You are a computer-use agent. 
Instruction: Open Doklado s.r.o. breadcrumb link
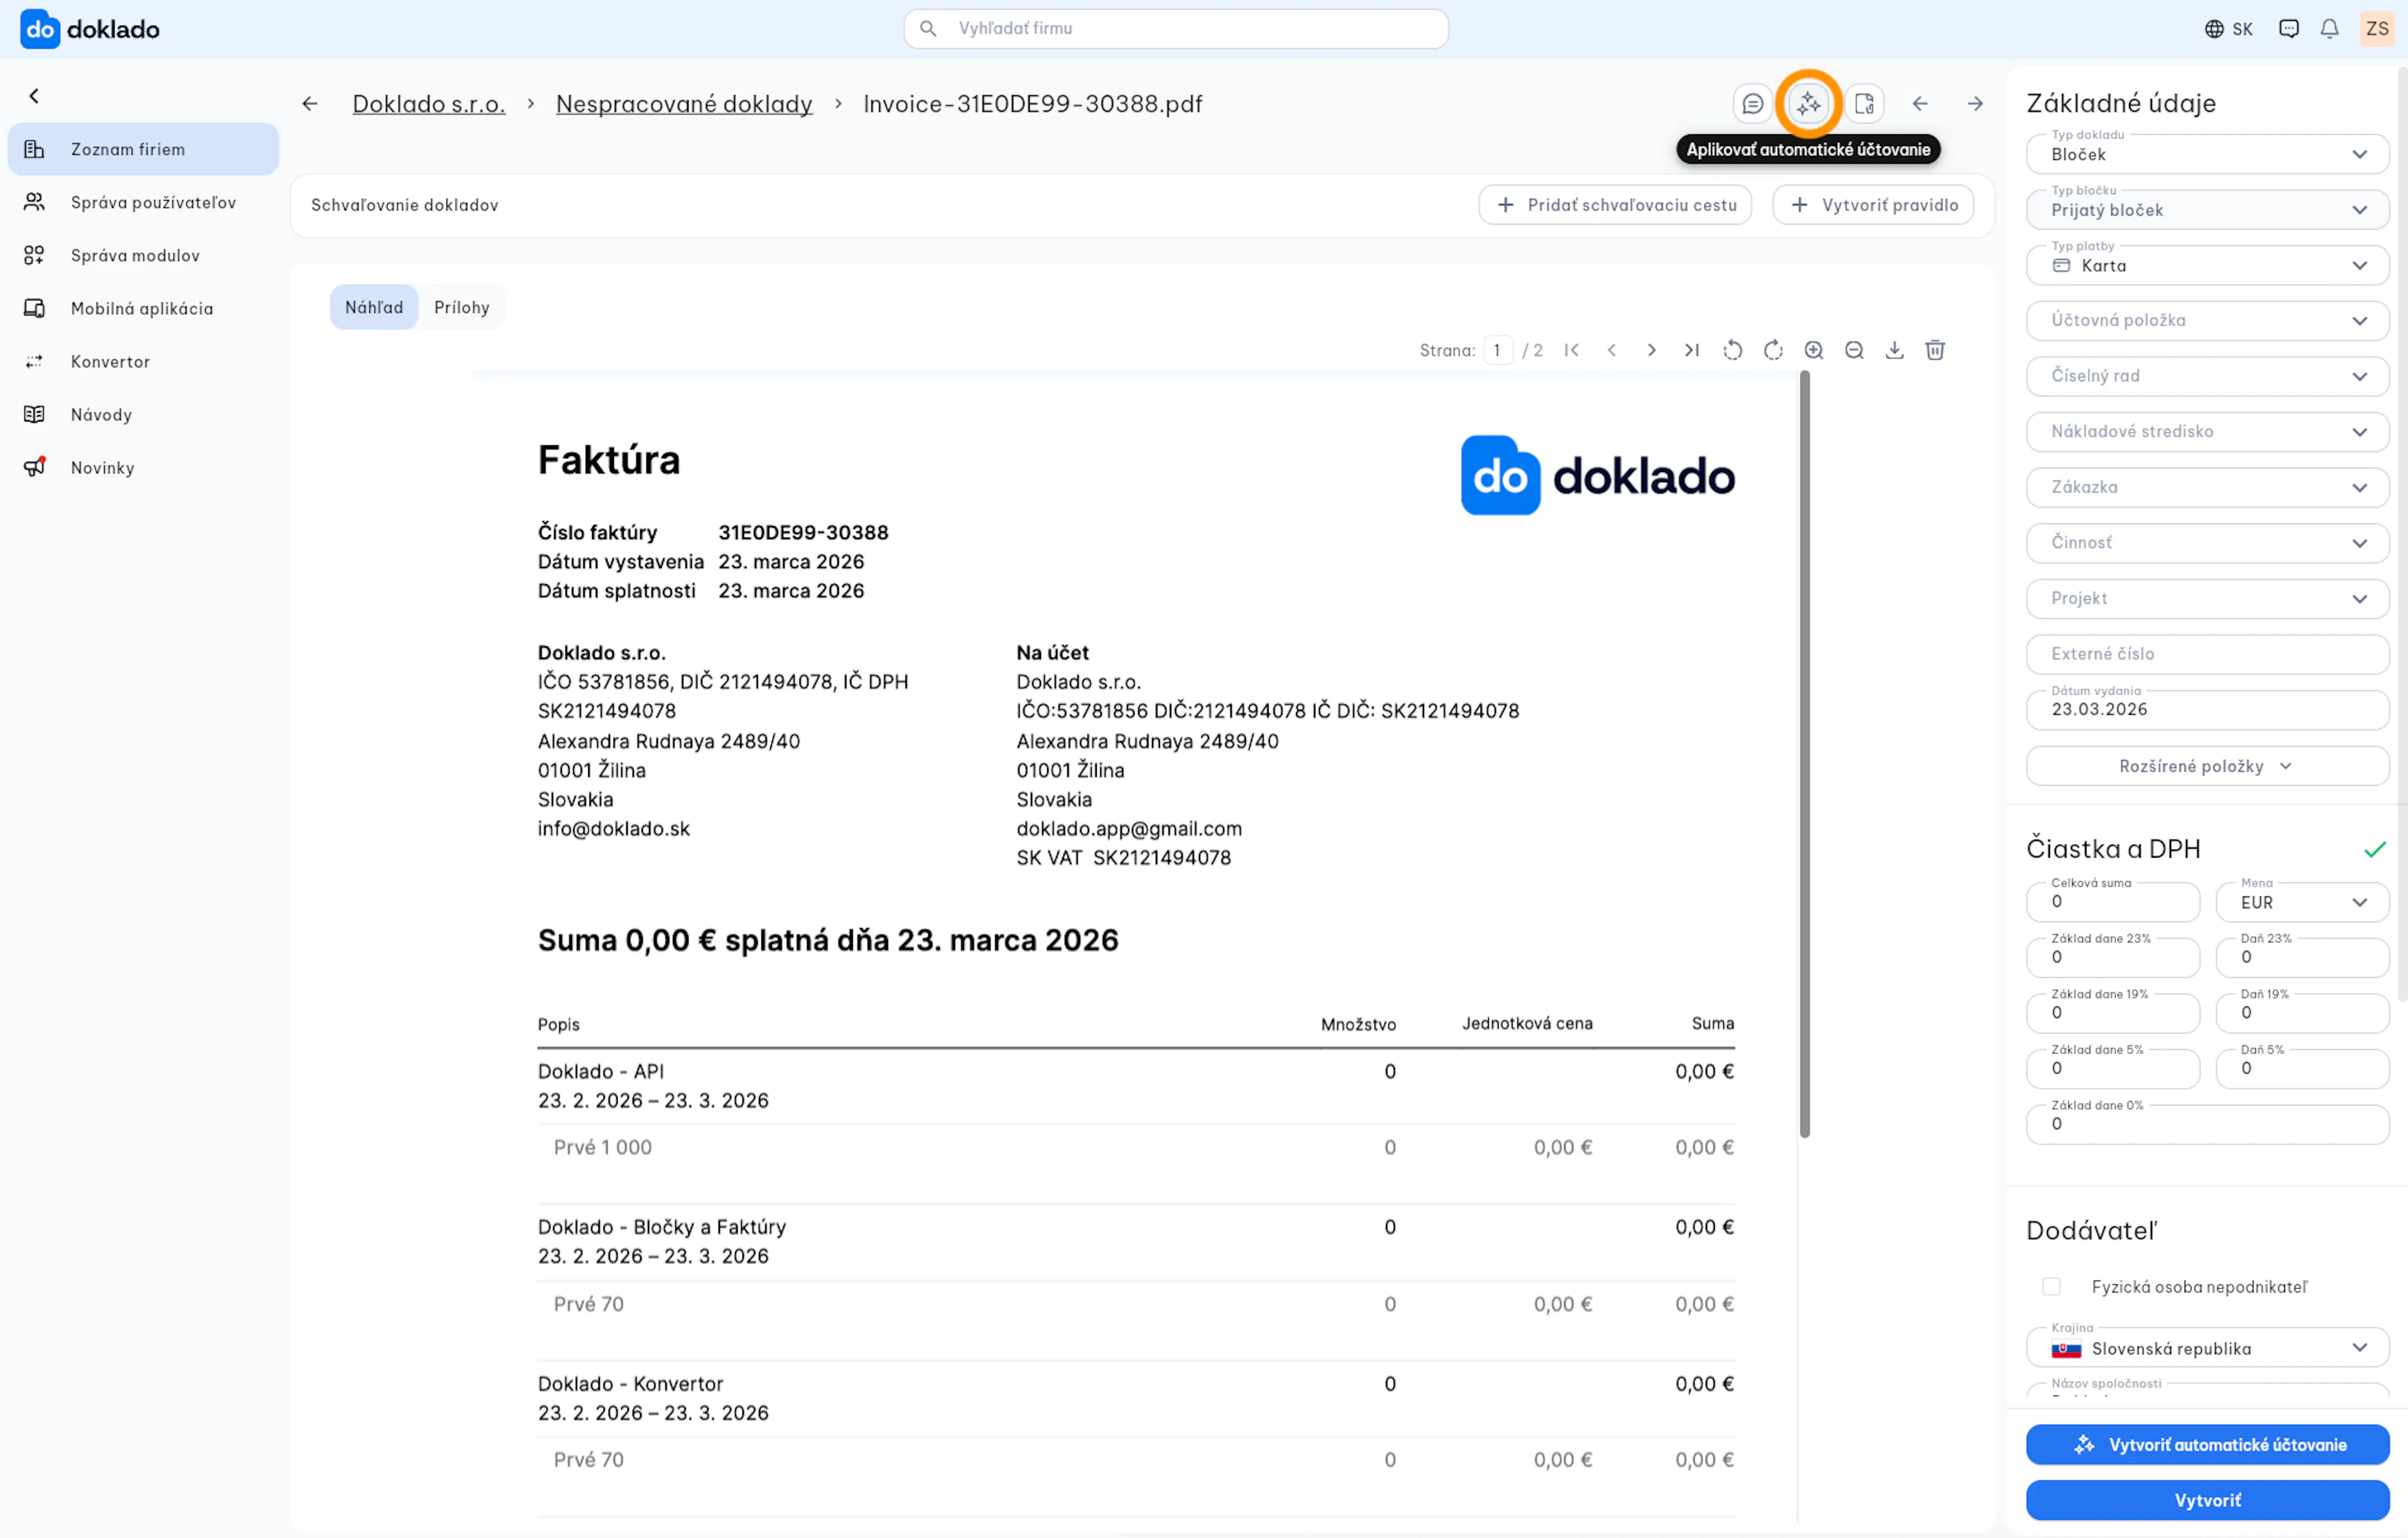tap(429, 104)
